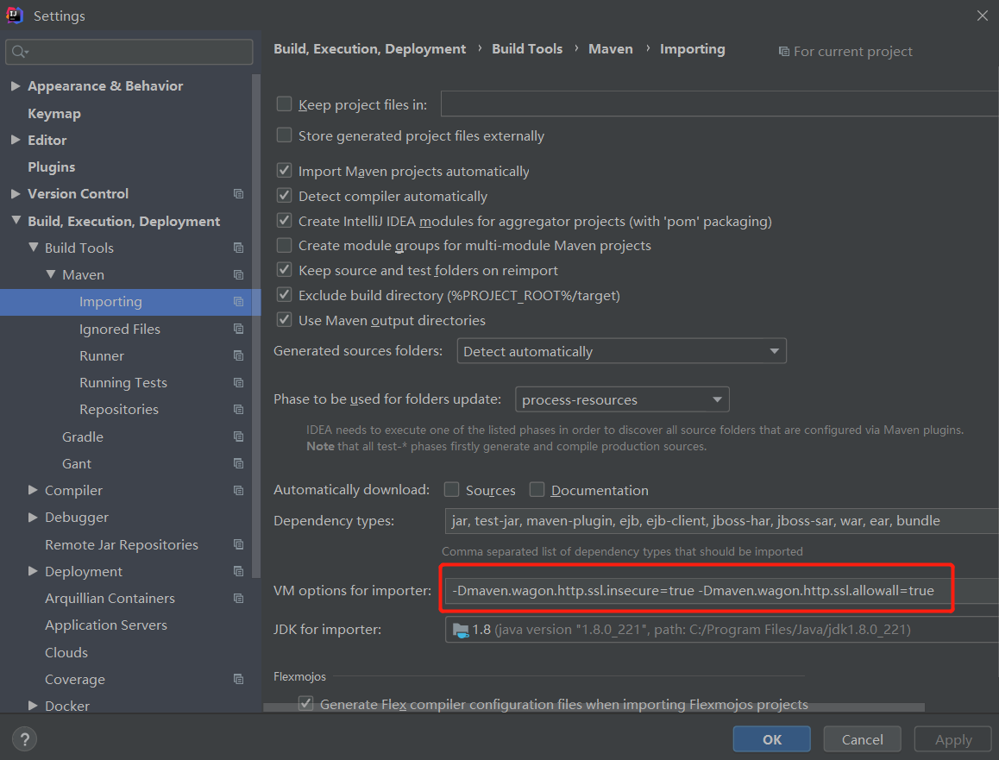999x760 pixels.
Task: Click the per-project icon next to Gradle
Action: pyautogui.click(x=238, y=437)
